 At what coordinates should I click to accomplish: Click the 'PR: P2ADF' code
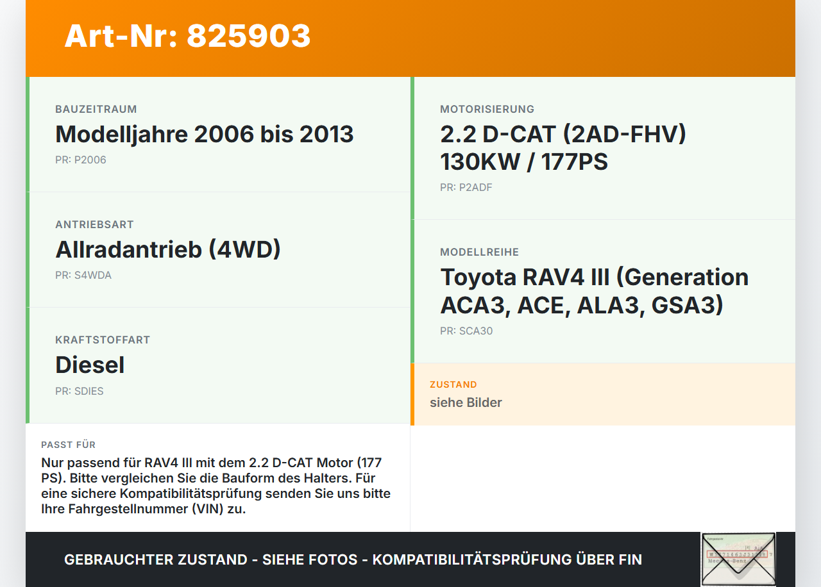click(x=466, y=187)
